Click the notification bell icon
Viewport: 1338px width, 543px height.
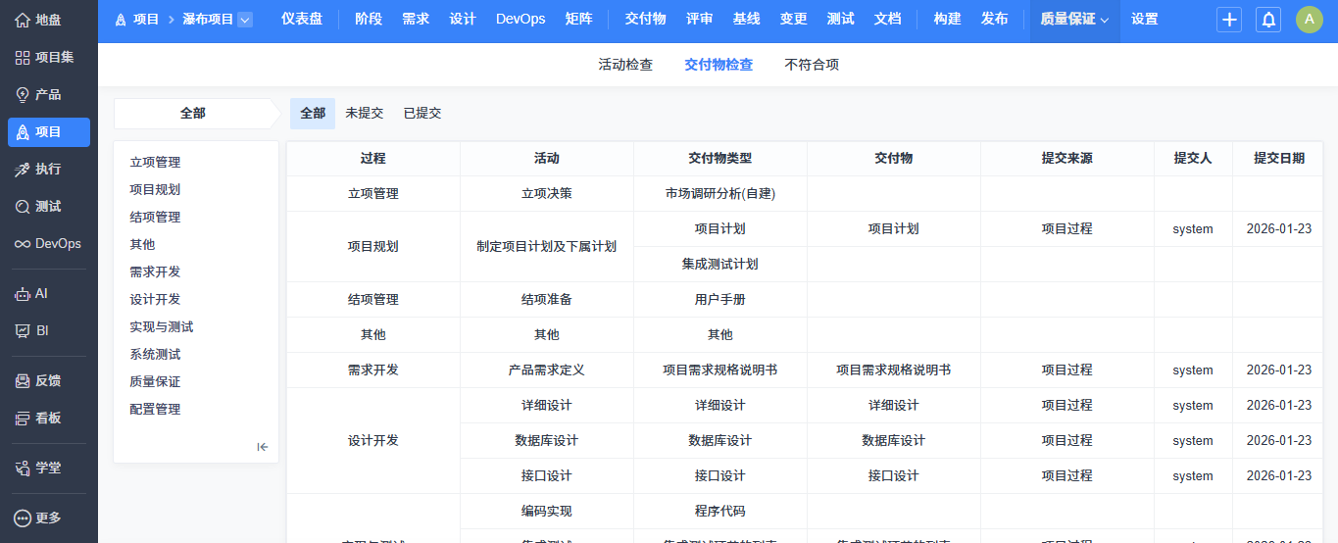point(1268,20)
